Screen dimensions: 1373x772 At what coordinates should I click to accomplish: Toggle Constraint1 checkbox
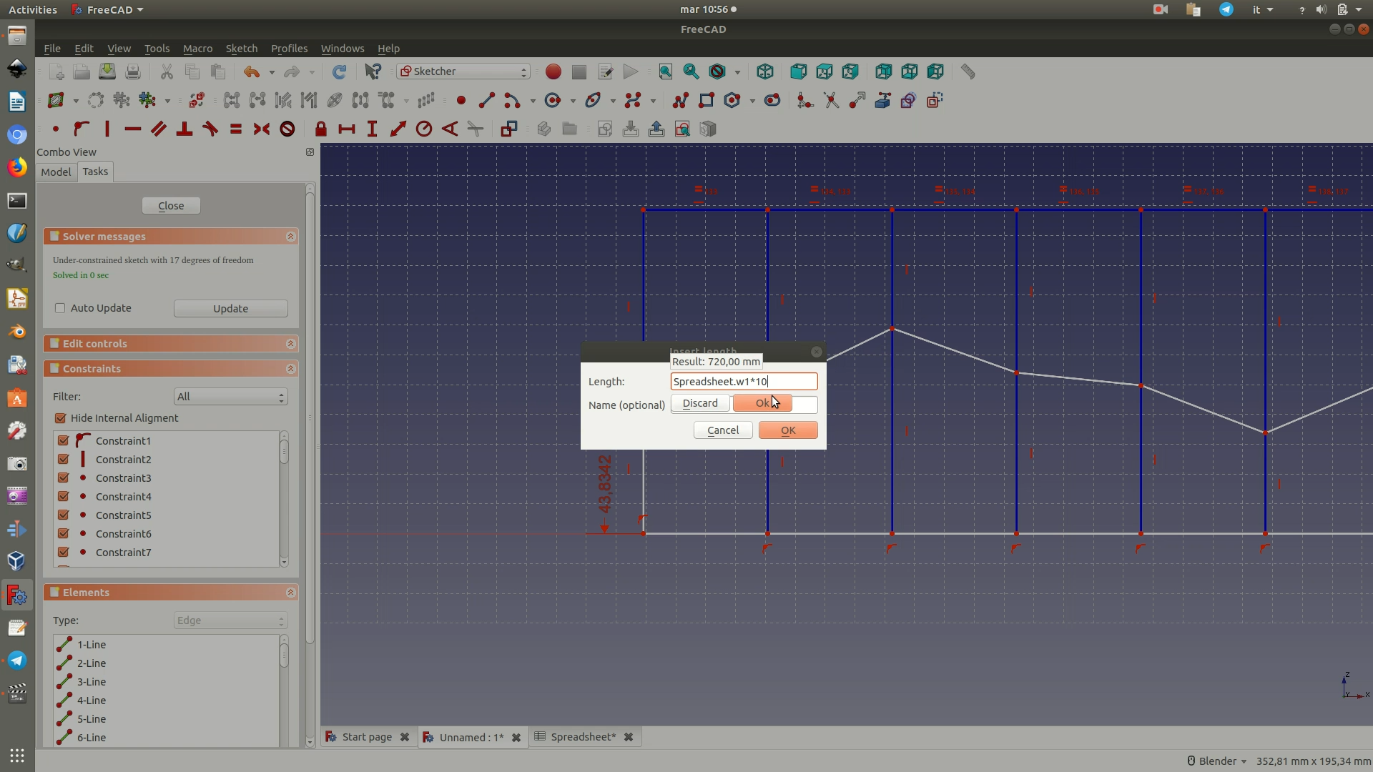63,441
